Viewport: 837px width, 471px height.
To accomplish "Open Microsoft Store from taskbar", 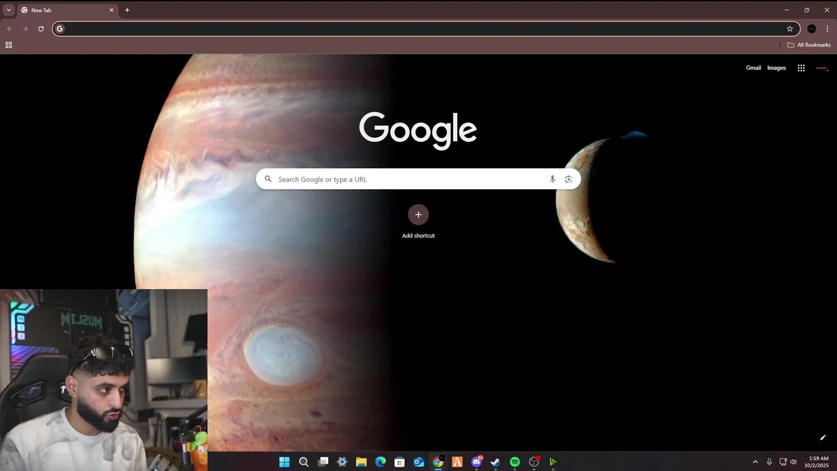I will point(400,462).
